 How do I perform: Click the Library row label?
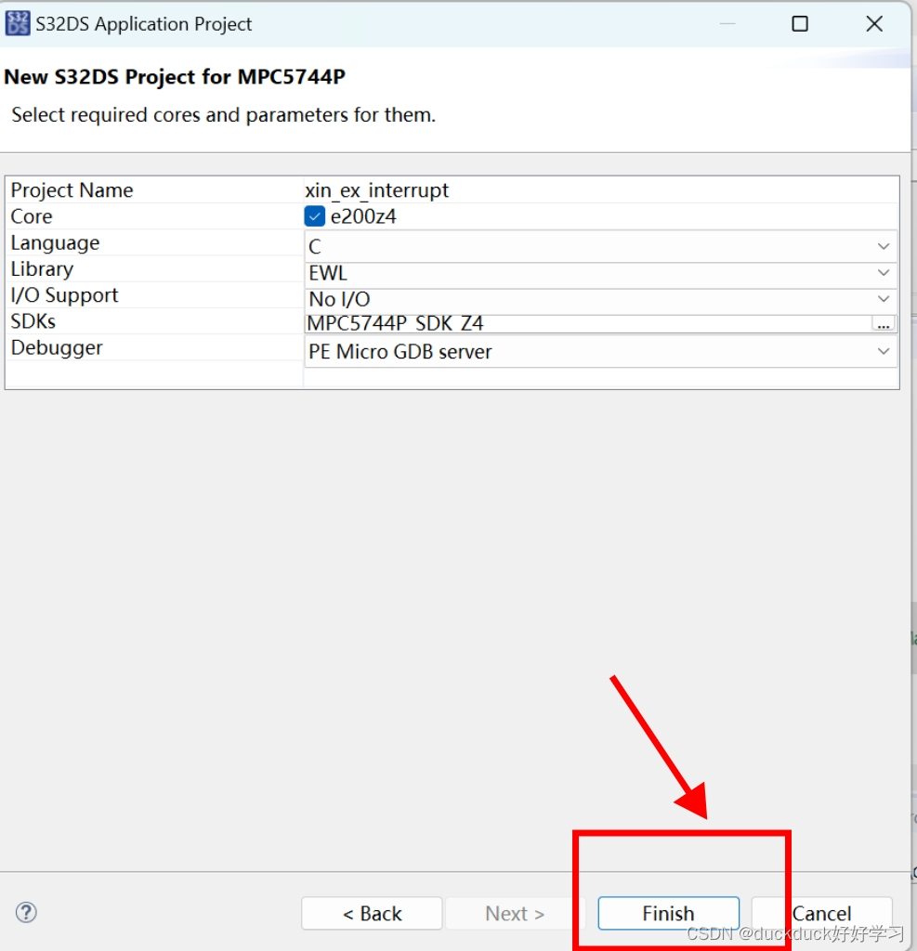pos(42,269)
